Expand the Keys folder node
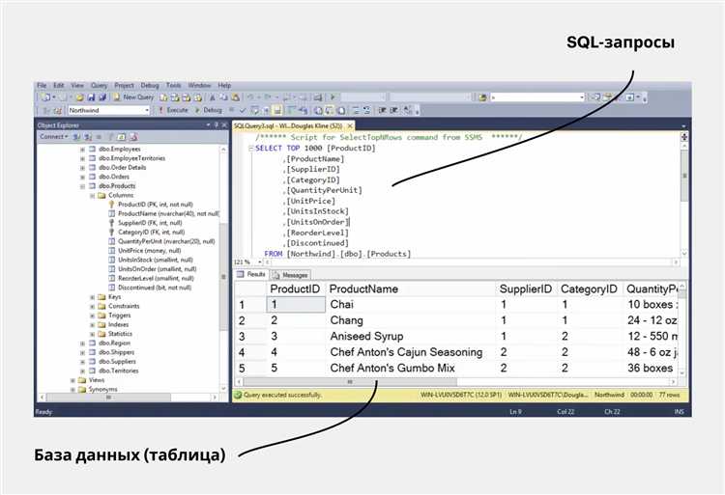This screenshot has width=725, height=495. [x=92, y=297]
